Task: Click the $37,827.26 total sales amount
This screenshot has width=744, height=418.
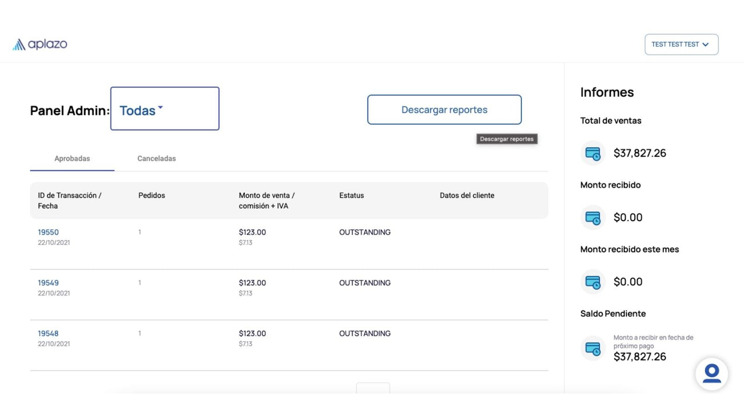Action: [640, 153]
